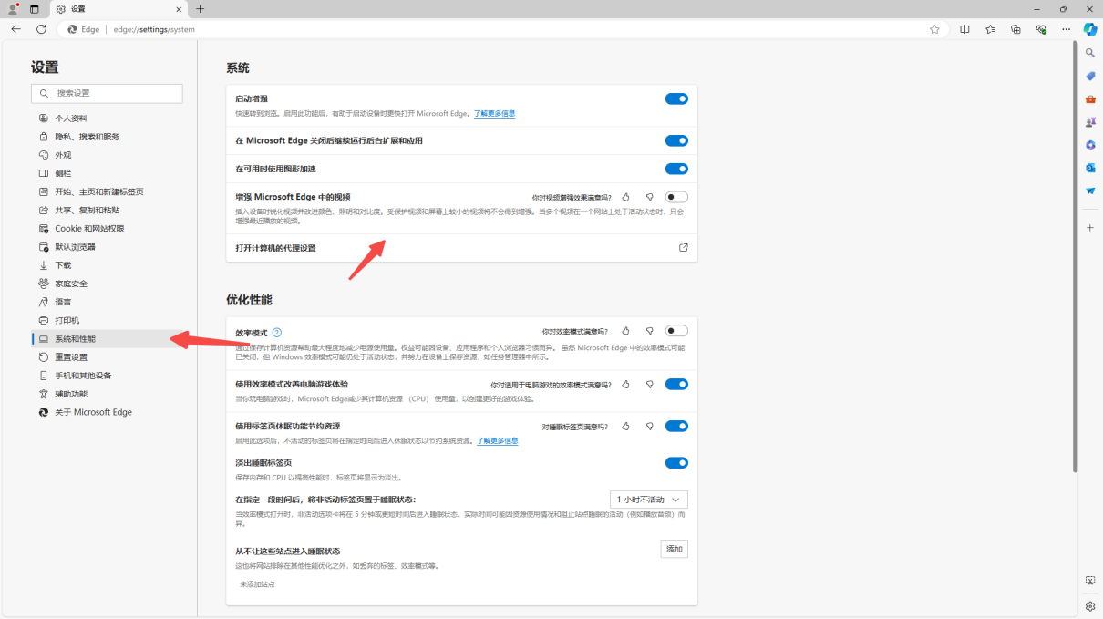This screenshot has width=1103, height=619.
Task: Open 家庭安全 settings section
Action: click(107, 284)
